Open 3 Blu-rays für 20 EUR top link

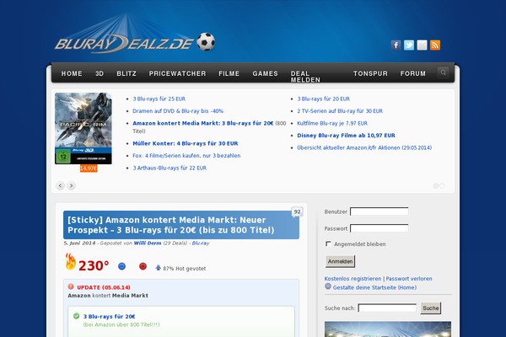pos(323,99)
